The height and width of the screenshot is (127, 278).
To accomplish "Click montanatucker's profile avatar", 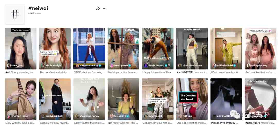I will (x=77, y=66).
